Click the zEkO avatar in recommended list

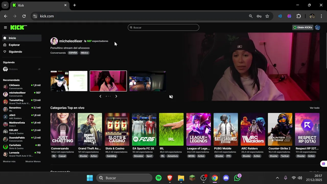[x=5, y=117]
